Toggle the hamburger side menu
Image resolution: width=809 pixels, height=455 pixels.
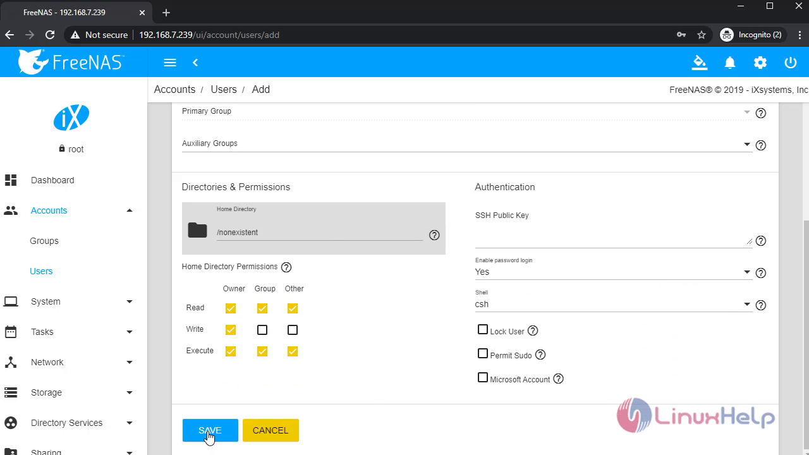pyautogui.click(x=169, y=63)
